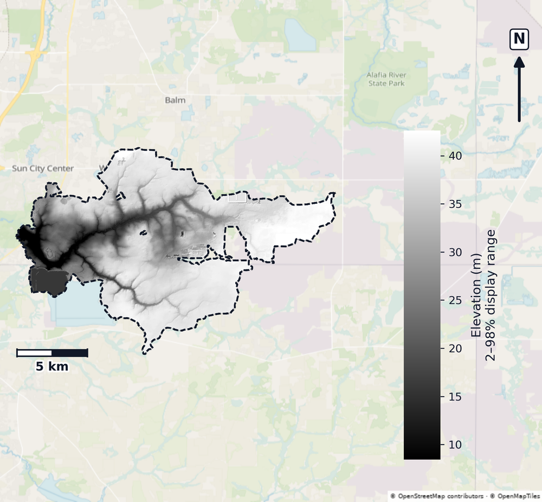The height and width of the screenshot is (502, 542).
Task: Click the '30' colorbar tick label
Action: click(455, 253)
